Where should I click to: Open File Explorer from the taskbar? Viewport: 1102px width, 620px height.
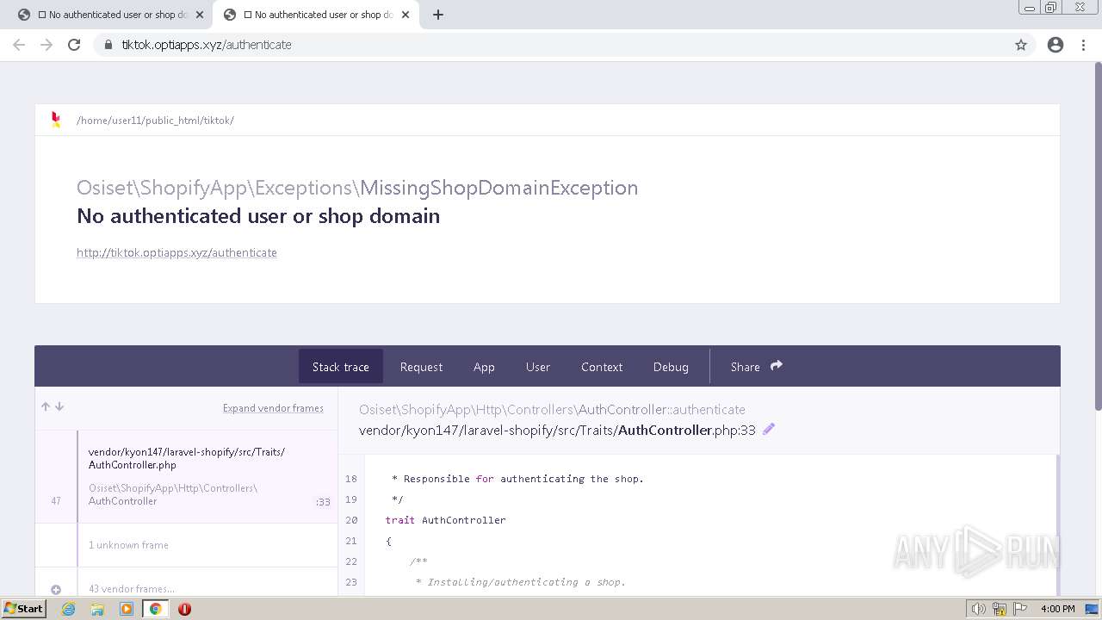pos(97,609)
